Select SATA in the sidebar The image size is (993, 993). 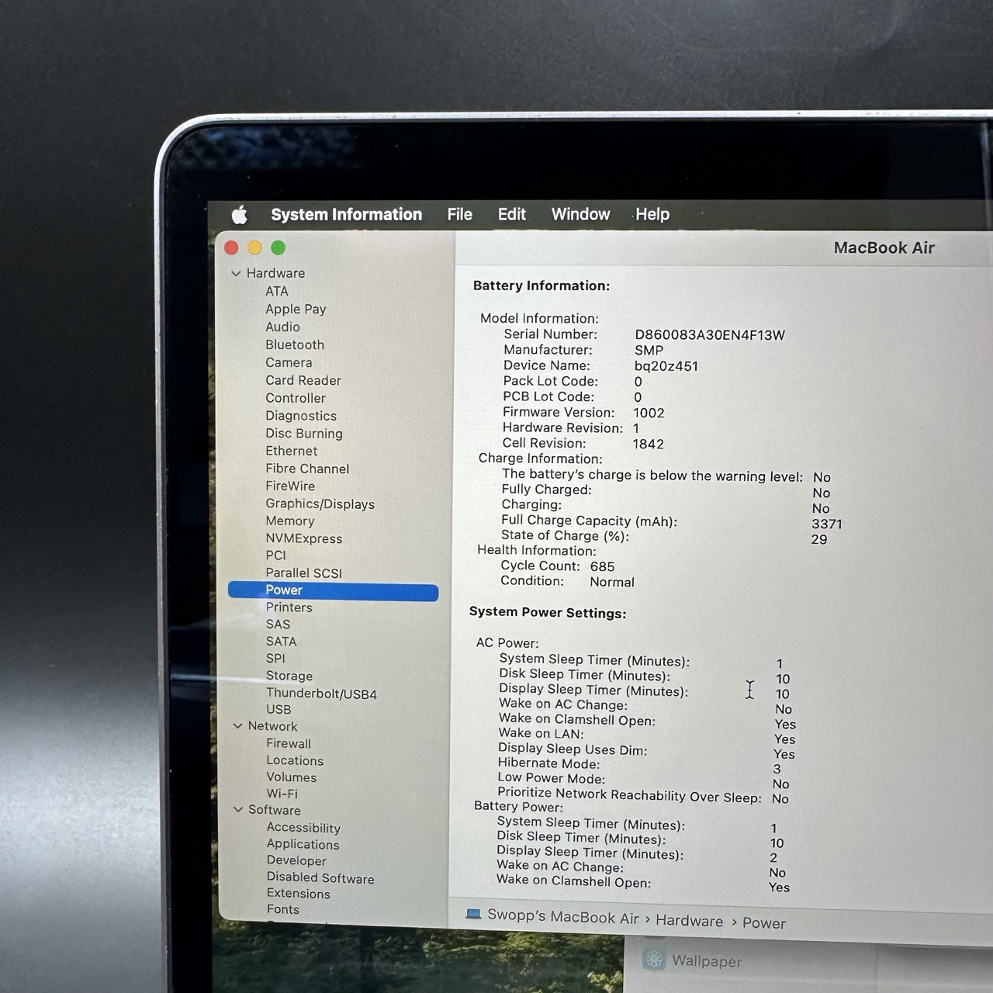click(281, 642)
